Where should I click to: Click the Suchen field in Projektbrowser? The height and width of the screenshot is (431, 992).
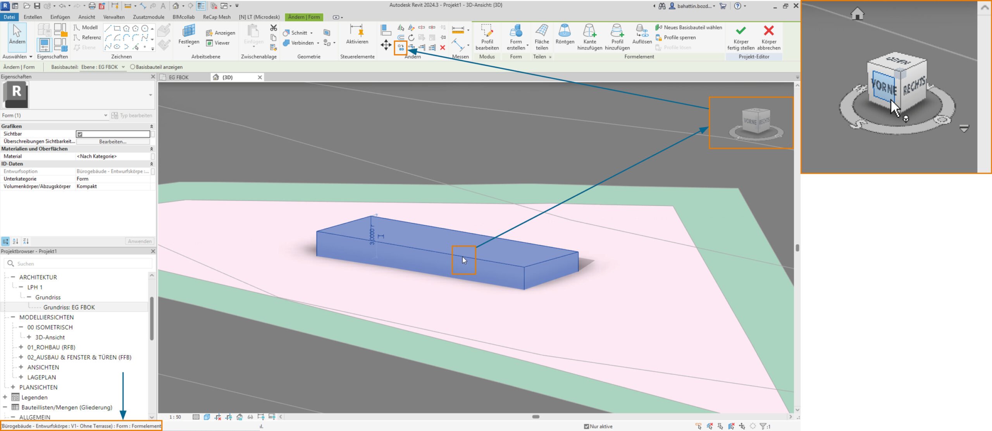[78, 264]
